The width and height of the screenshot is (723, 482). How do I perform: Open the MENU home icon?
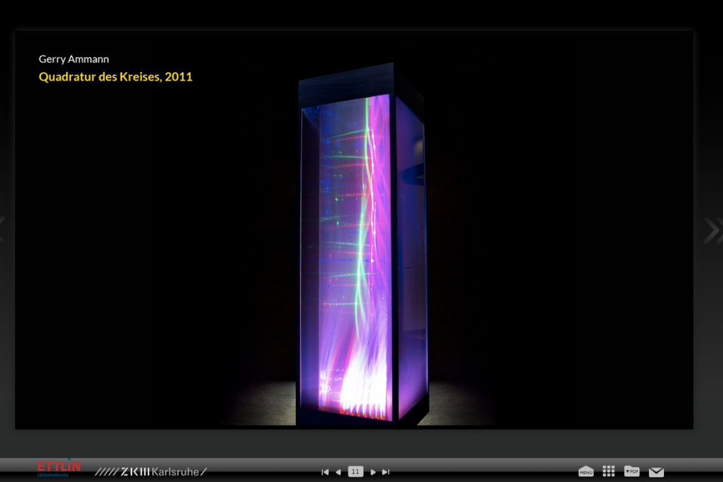coord(586,472)
